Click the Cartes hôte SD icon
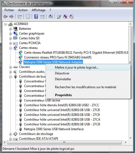135x153 pixels. coord(15,38)
